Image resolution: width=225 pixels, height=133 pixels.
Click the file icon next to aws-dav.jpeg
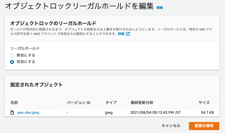12,113
